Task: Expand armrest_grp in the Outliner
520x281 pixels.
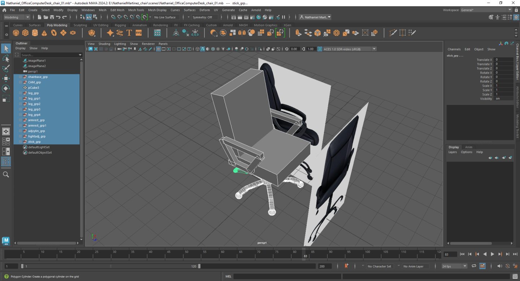Action: pyautogui.click(x=21, y=120)
